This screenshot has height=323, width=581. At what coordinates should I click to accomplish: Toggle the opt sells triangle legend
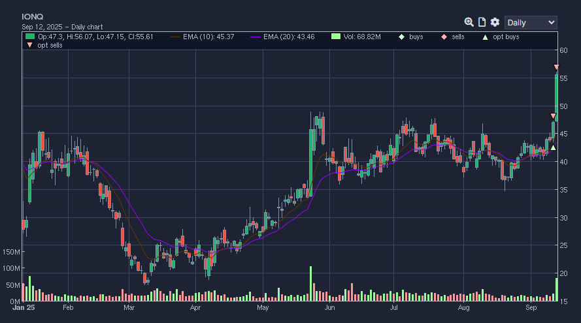[x=30, y=45]
